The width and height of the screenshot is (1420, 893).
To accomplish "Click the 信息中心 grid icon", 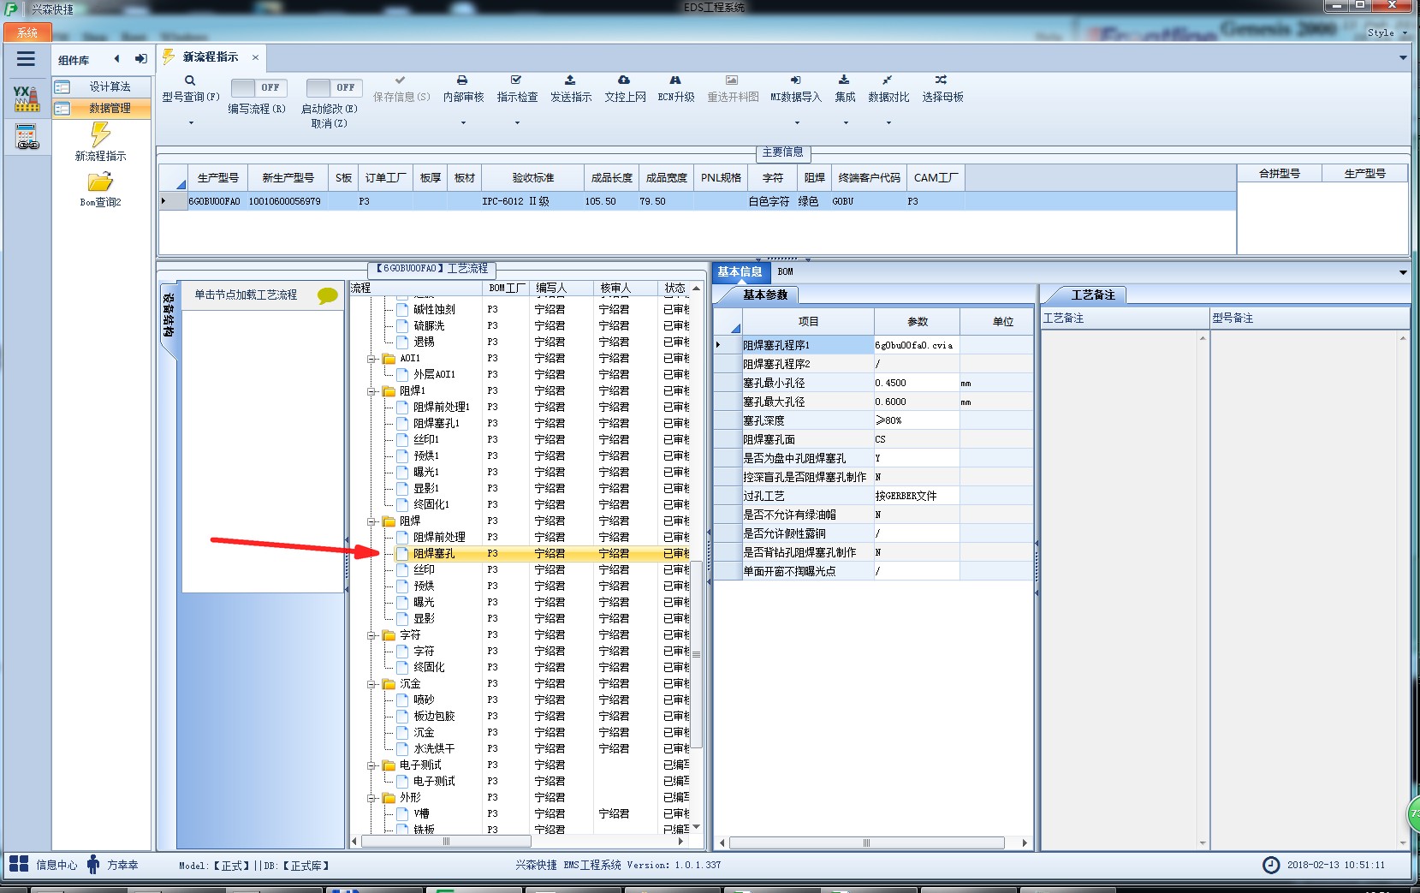I will pyautogui.click(x=19, y=864).
